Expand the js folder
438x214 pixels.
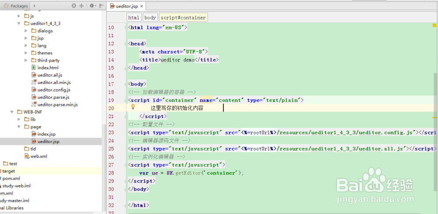19,16
